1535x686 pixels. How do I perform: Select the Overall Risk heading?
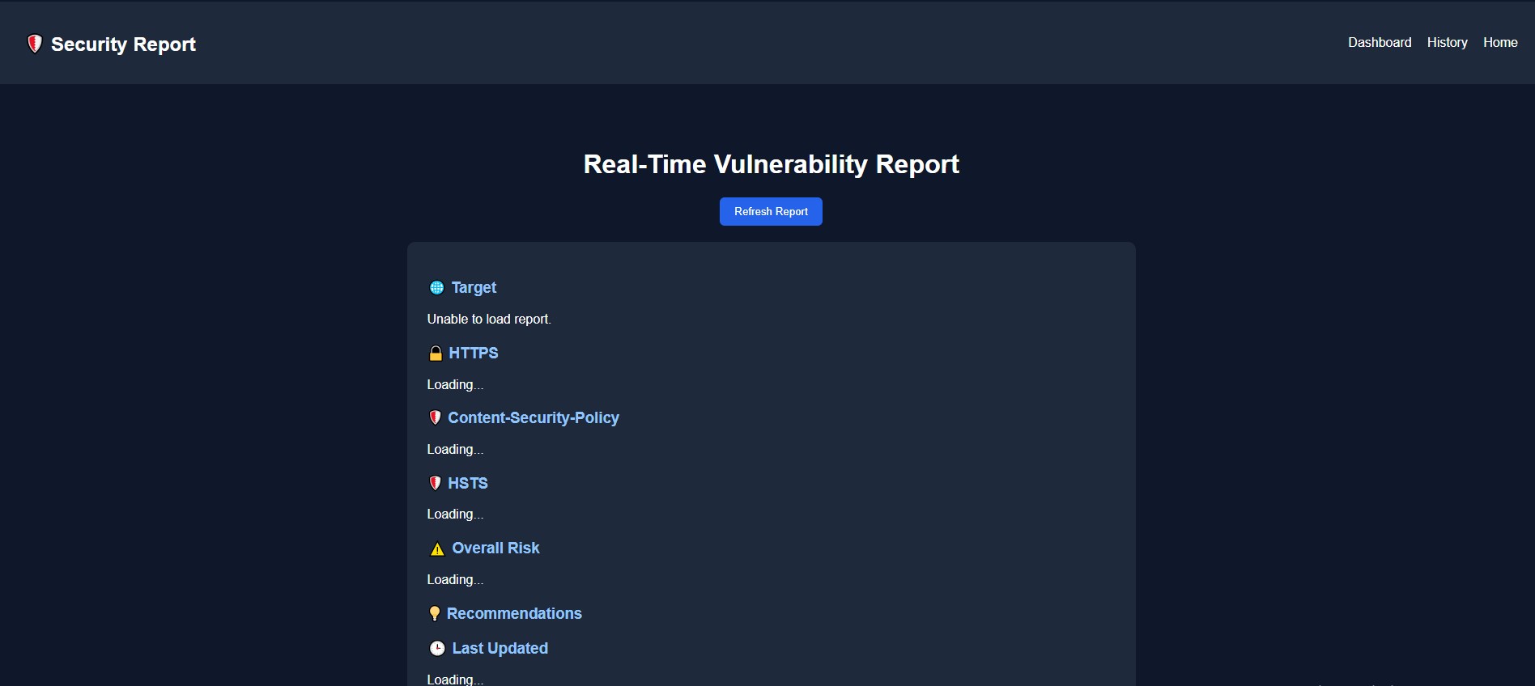coord(495,548)
